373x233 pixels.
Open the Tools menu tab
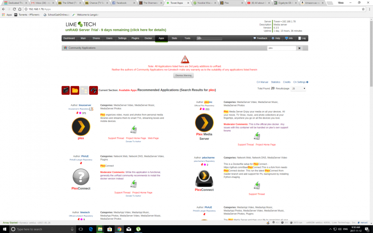pyautogui.click(x=188, y=38)
